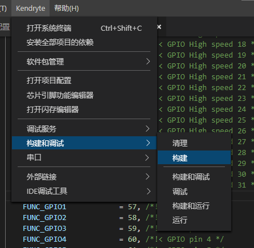
Task: Expand 串口 chevron arrow
Action: (x=147, y=157)
